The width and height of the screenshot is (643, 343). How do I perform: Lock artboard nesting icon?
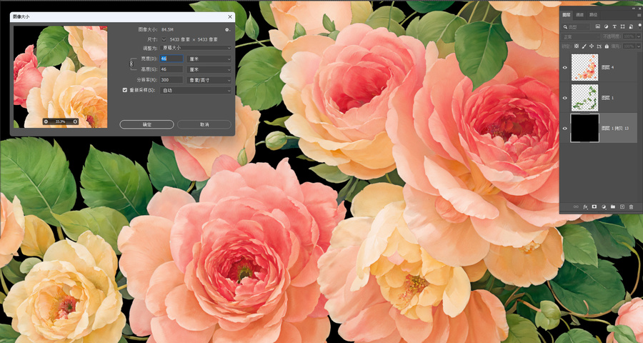pos(599,46)
